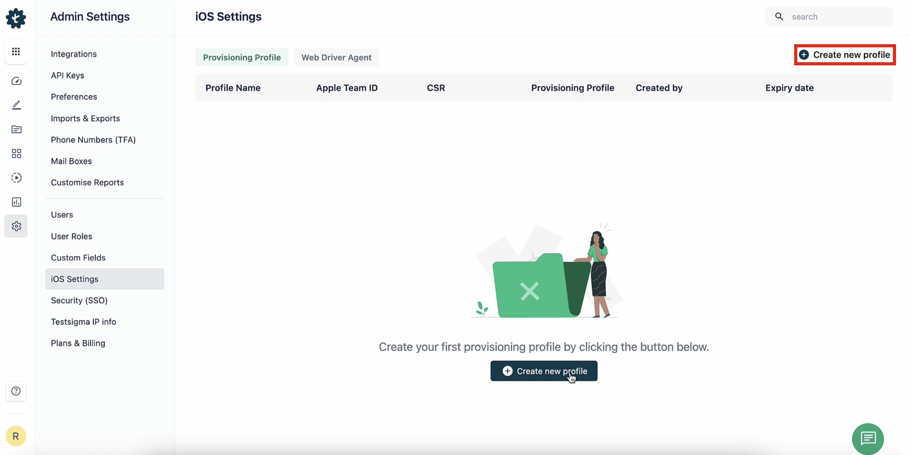Click the user avatar labeled R
The width and height of the screenshot is (910, 455).
point(16,436)
